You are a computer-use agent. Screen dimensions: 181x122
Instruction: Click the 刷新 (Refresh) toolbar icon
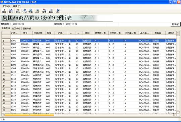pyautogui.click(x=51, y=11)
